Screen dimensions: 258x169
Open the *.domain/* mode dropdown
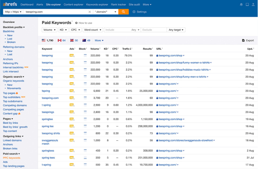coord(106,12)
